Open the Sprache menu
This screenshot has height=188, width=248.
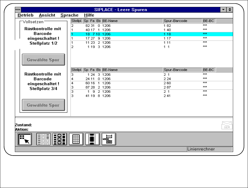(70, 15)
